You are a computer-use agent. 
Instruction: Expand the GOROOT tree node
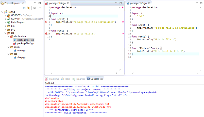[x=5, y=15]
